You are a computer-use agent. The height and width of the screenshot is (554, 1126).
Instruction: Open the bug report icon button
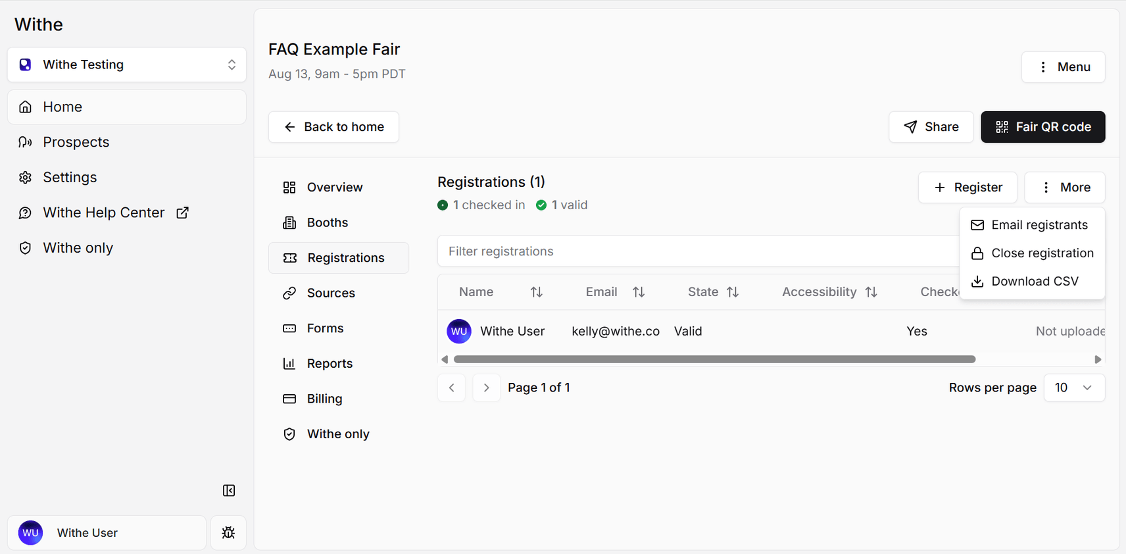[x=228, y=533]
